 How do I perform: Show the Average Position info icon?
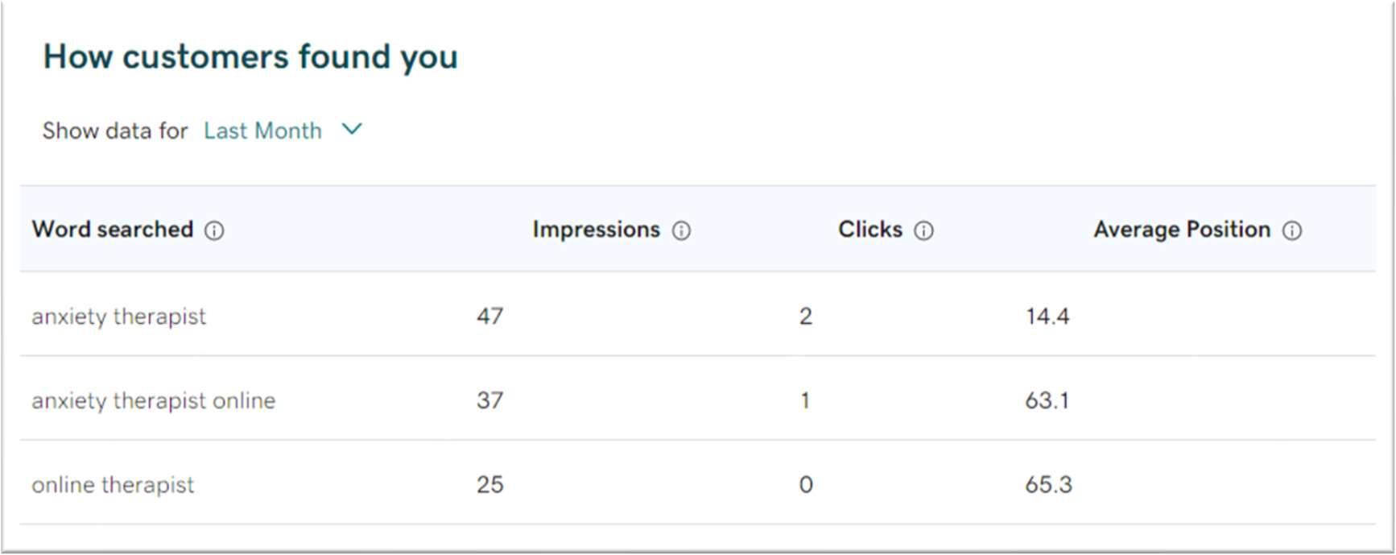pos(1291,231)
